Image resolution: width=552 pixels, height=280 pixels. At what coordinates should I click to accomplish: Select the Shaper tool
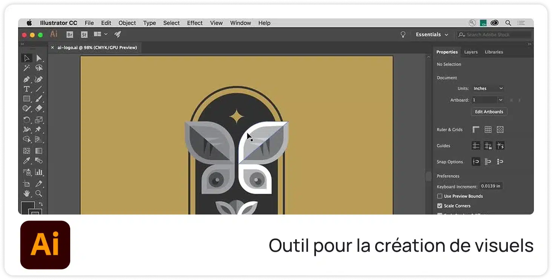coord(27,109)
